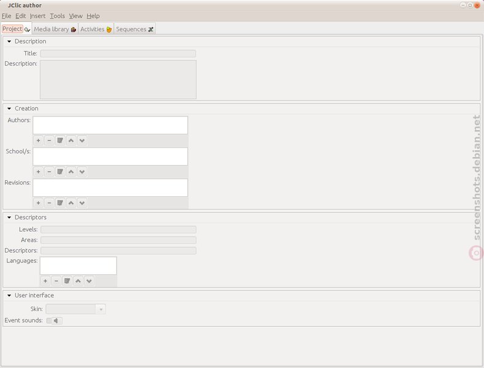This screenshot has height=368, width=484.
Task: Add a new author with plus icon
Action: pyautogui.click(x=38, y=140)
